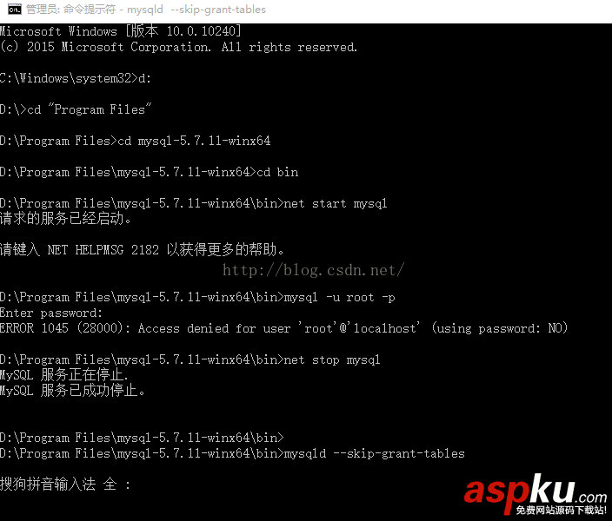Click the cd bin command line

[x=150, y=172]
